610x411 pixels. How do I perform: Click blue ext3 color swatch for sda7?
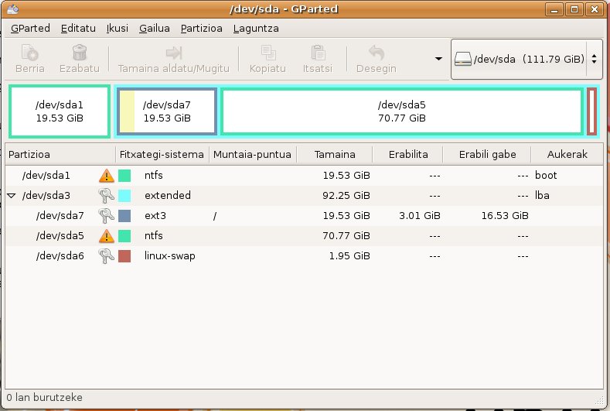pyautogui.click(x=124, y=216)
